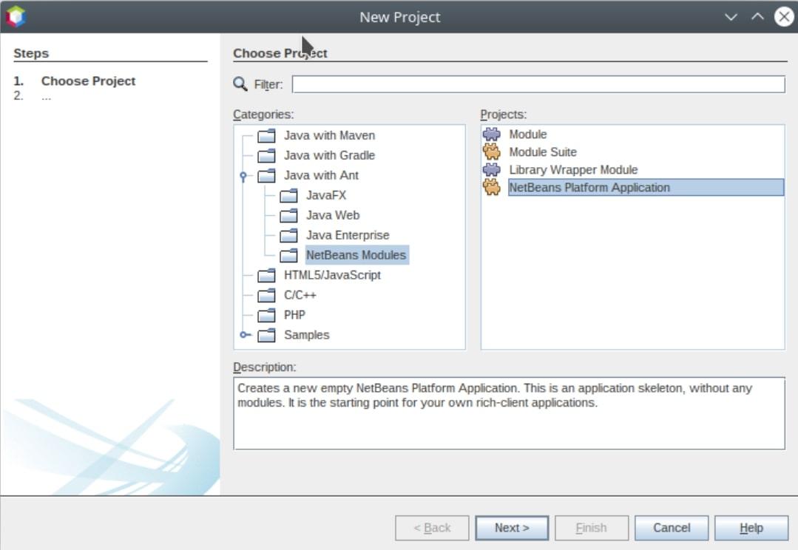
Task: Collapse the Java with Ant tree node
Action: click(243, 176)
